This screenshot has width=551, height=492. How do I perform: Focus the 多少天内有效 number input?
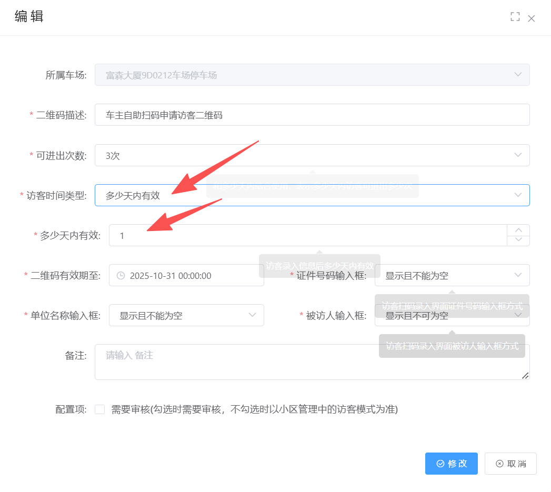[x=308, y=235]
